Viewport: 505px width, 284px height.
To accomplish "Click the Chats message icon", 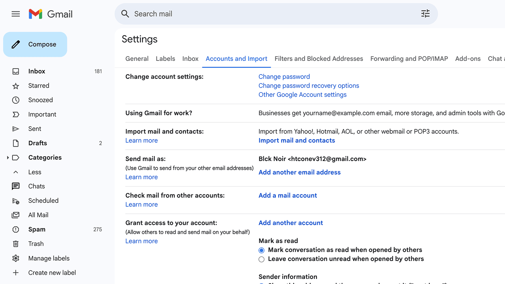I will (16, 186).
